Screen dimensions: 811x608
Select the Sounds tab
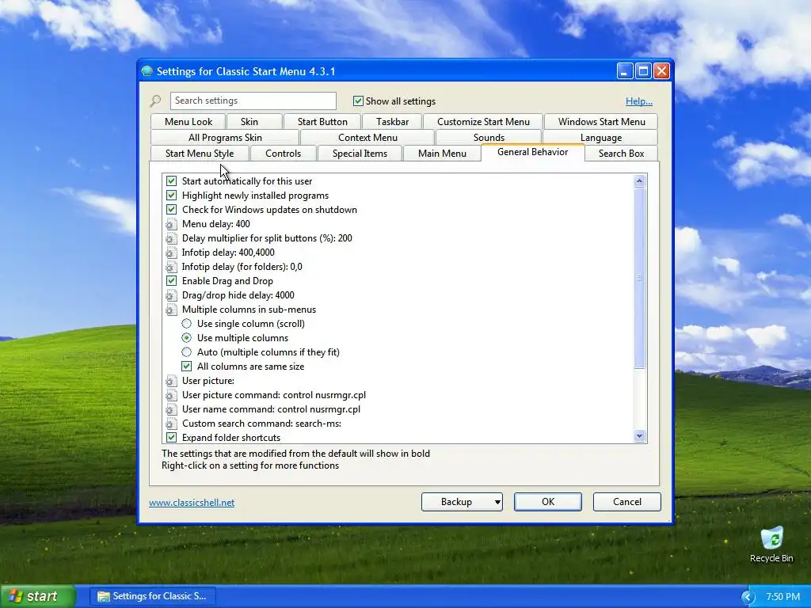pyautogui.click(x=489, y=138)
